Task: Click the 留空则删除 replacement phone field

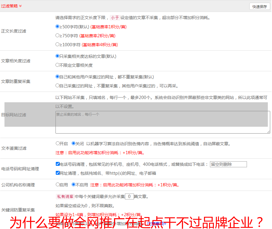Action: tap(228, 164)
